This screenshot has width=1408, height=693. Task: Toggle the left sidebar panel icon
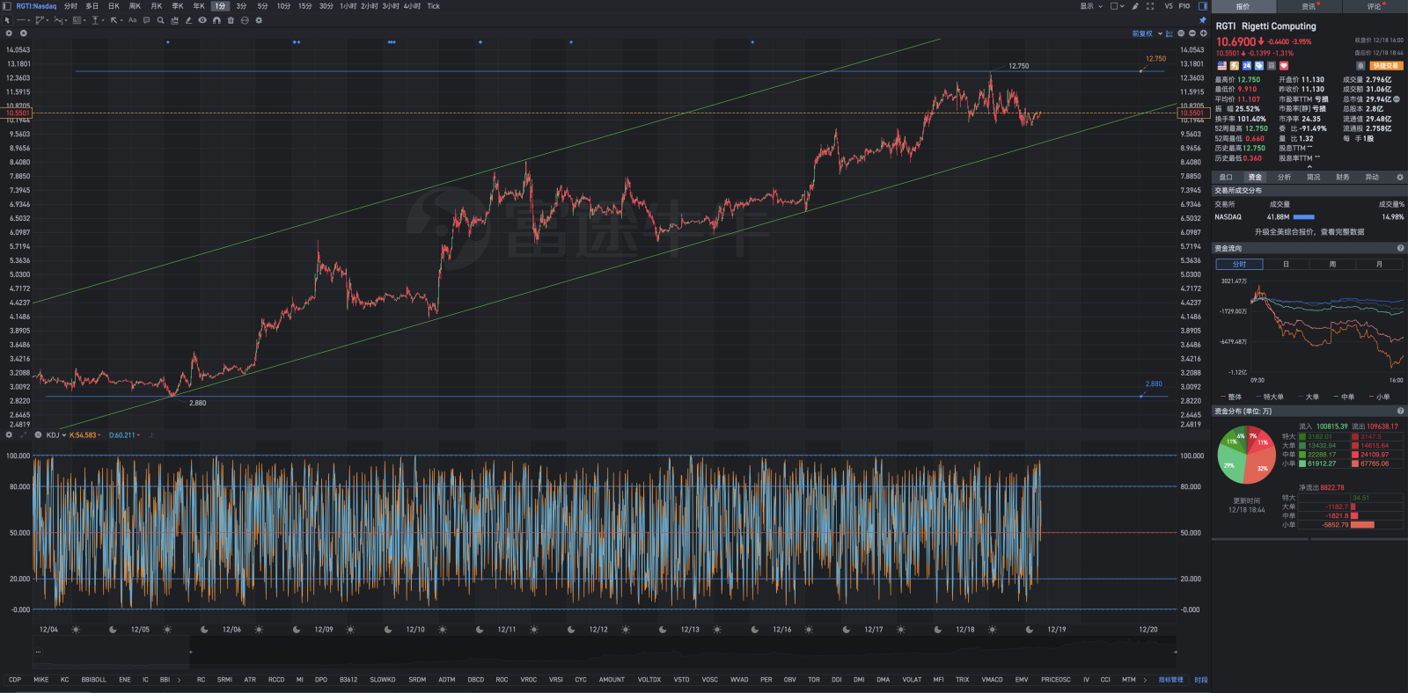7,6
